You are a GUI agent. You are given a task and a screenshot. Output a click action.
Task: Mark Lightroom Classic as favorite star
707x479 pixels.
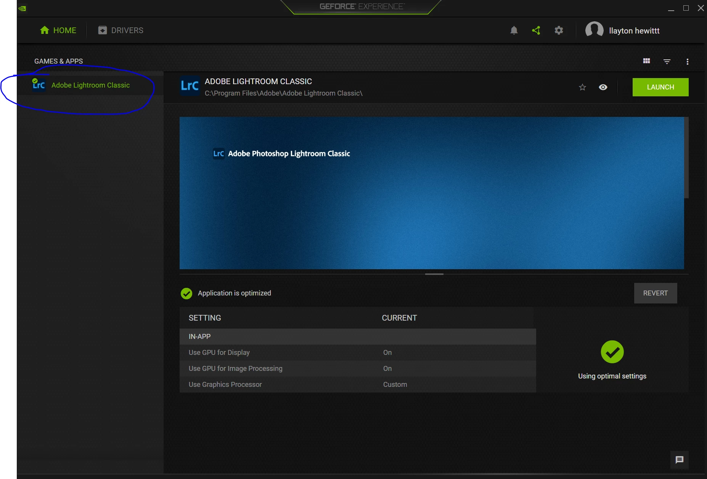click(582, 87)
